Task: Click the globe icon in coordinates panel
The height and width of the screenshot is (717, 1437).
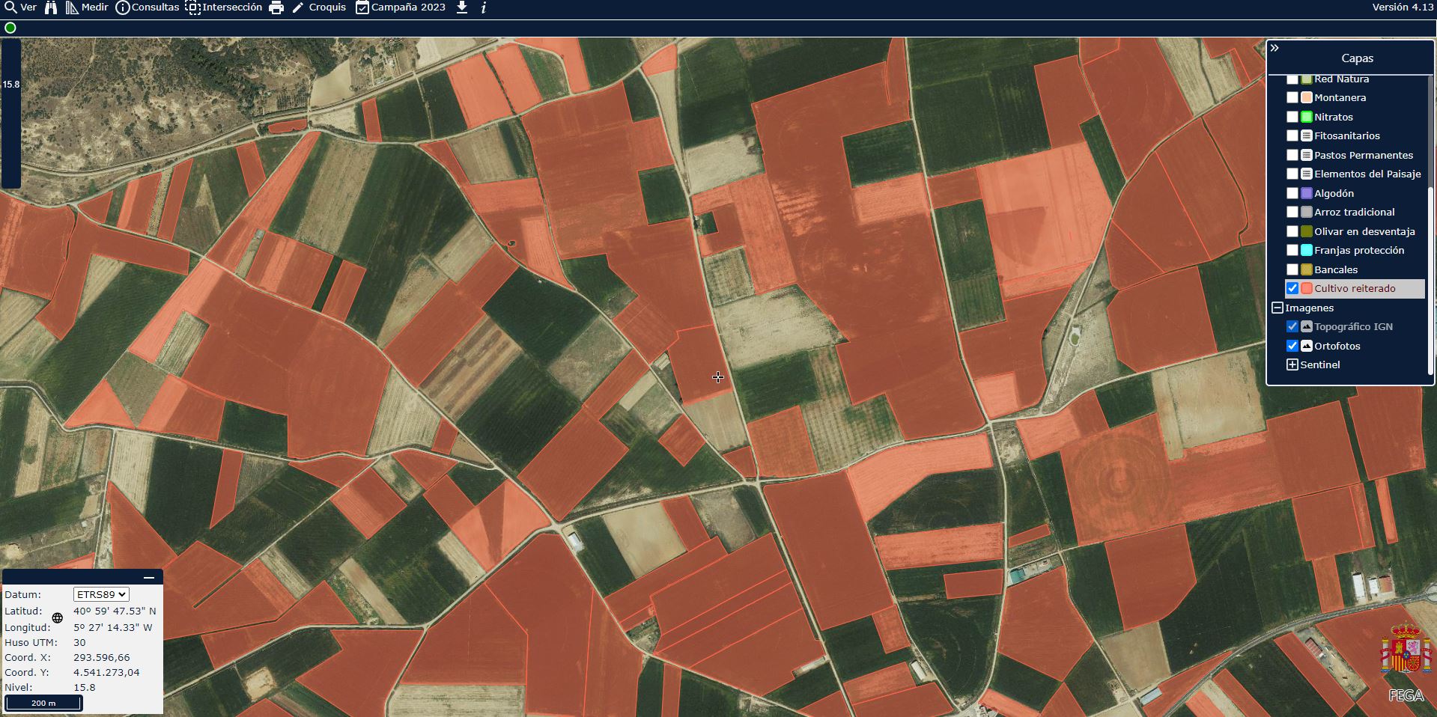Action: pos(58,618)
